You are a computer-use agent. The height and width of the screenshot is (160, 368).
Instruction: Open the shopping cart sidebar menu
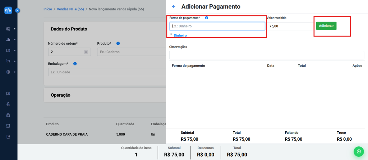(8, 61)
